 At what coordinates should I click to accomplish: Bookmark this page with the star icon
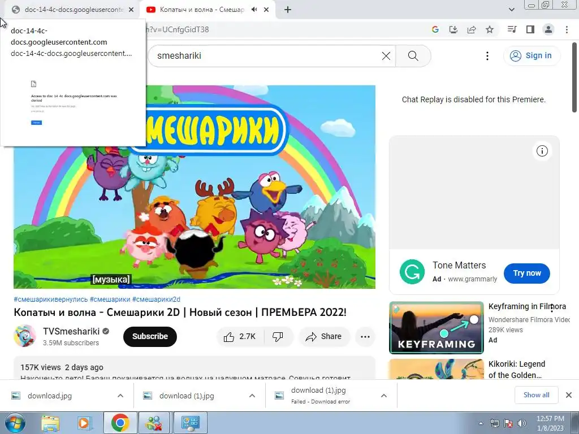pyautogui.click(x=490, y=29)
